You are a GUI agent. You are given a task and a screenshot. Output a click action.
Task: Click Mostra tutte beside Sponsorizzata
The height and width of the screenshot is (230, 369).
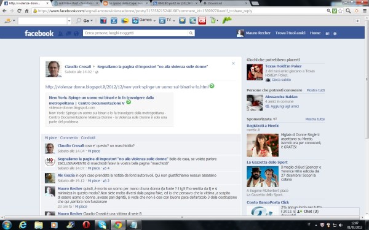(x=315, y=119)
